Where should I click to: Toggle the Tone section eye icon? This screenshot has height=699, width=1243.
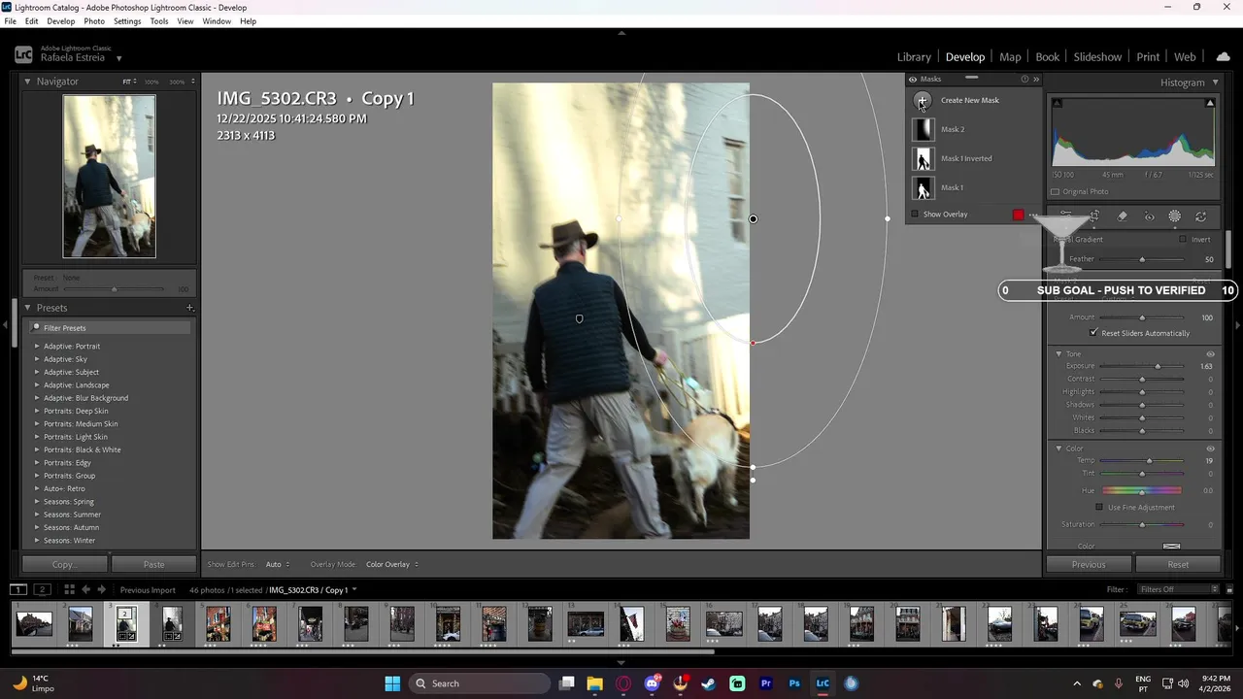1210,354
